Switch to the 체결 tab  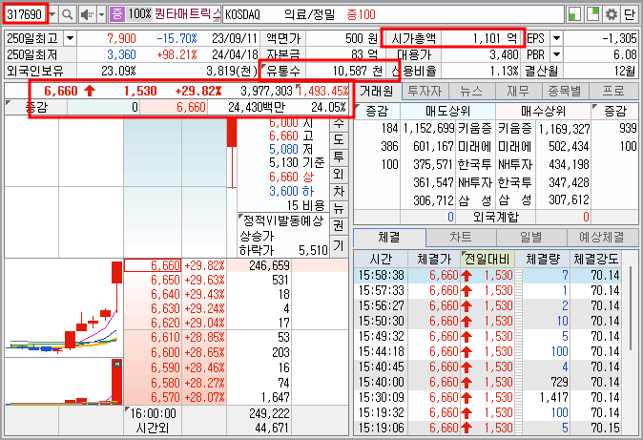point(389,238)
